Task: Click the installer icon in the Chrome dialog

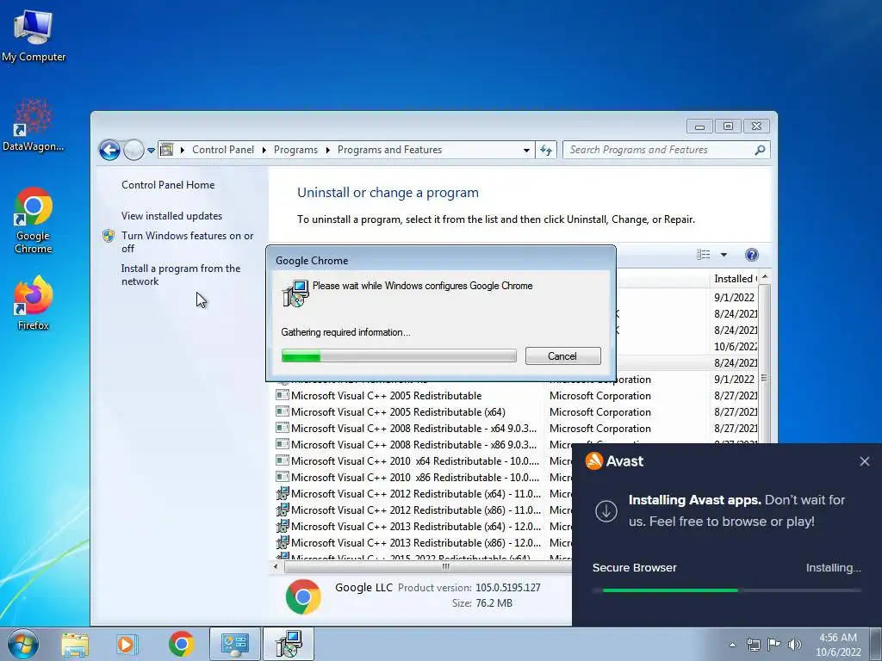Action: pos(295,293)
